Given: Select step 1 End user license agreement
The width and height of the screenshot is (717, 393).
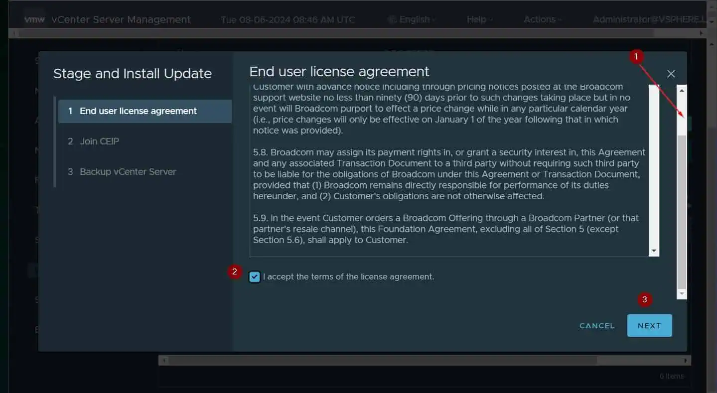Looking at the screenshot, I should point(145,111).
